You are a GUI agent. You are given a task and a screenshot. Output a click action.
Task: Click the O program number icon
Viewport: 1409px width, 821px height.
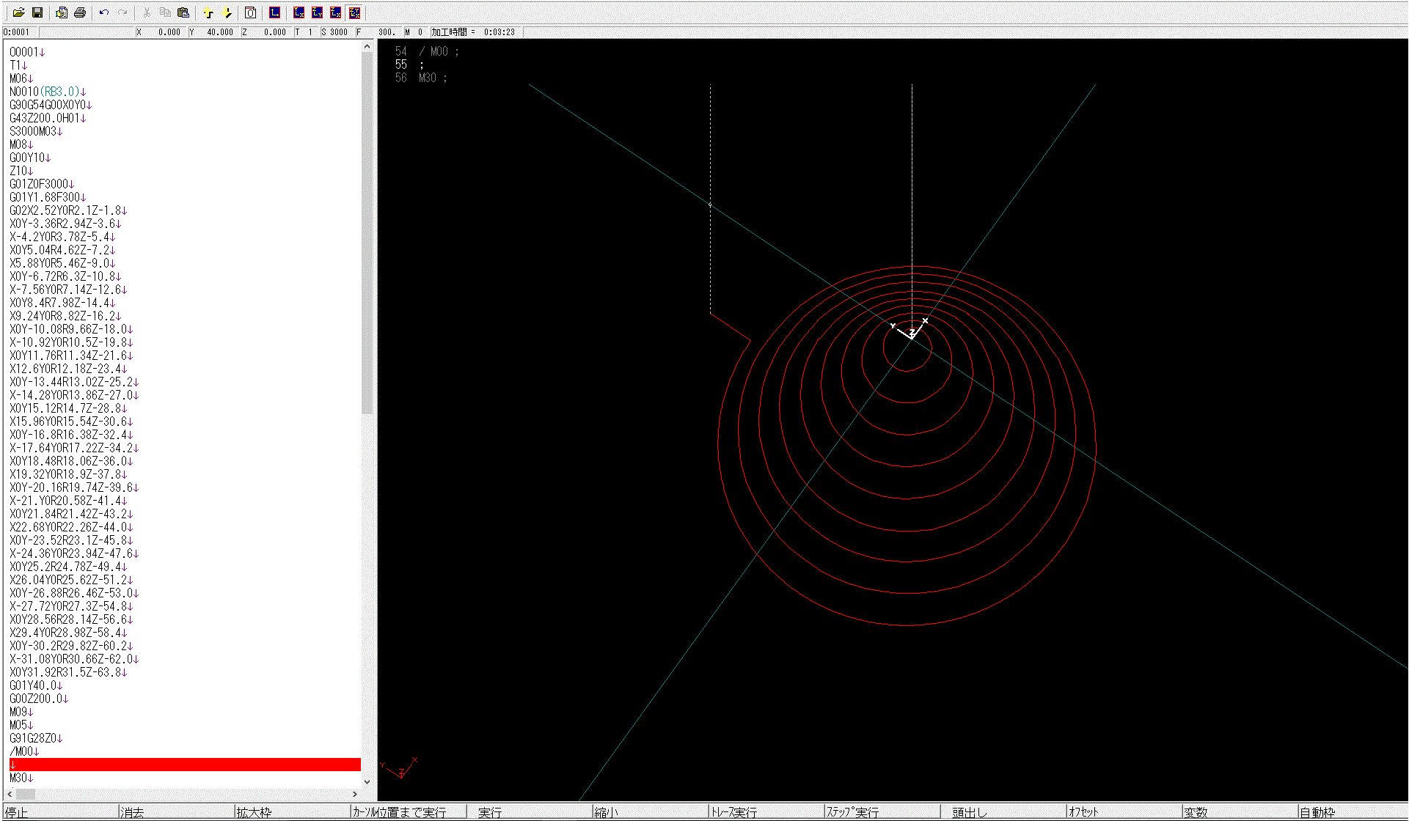250,12
